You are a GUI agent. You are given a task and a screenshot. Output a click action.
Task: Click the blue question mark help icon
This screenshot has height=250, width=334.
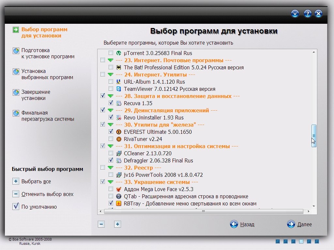307,14
